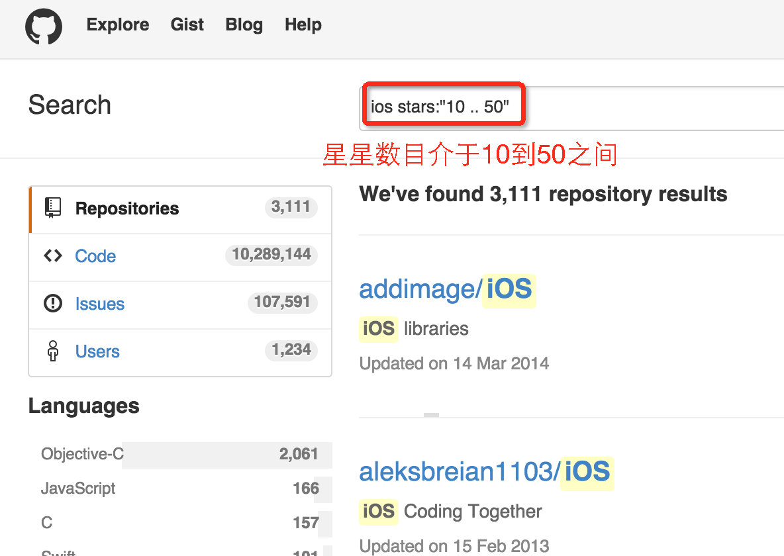Screen dimensions: 784x556
Task: Click 'Updated on 14 Mar 2014' text
Action: pyautogui.click(x=454, y=363)
